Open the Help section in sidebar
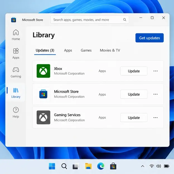 coord(16,113)
